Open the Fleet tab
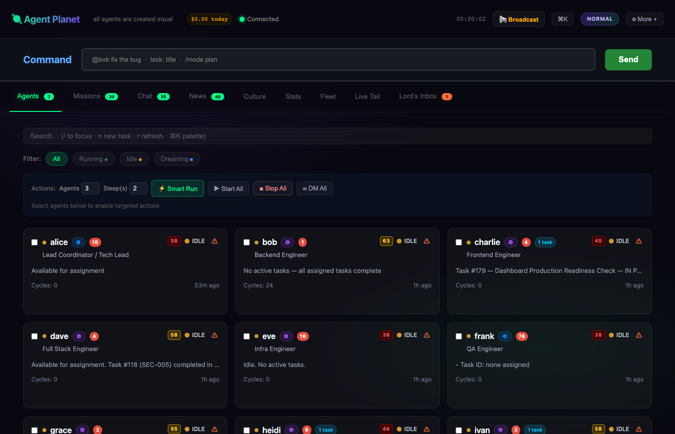Image resolution: width=675 pixels, height=434 pixels. pos(328,96)
